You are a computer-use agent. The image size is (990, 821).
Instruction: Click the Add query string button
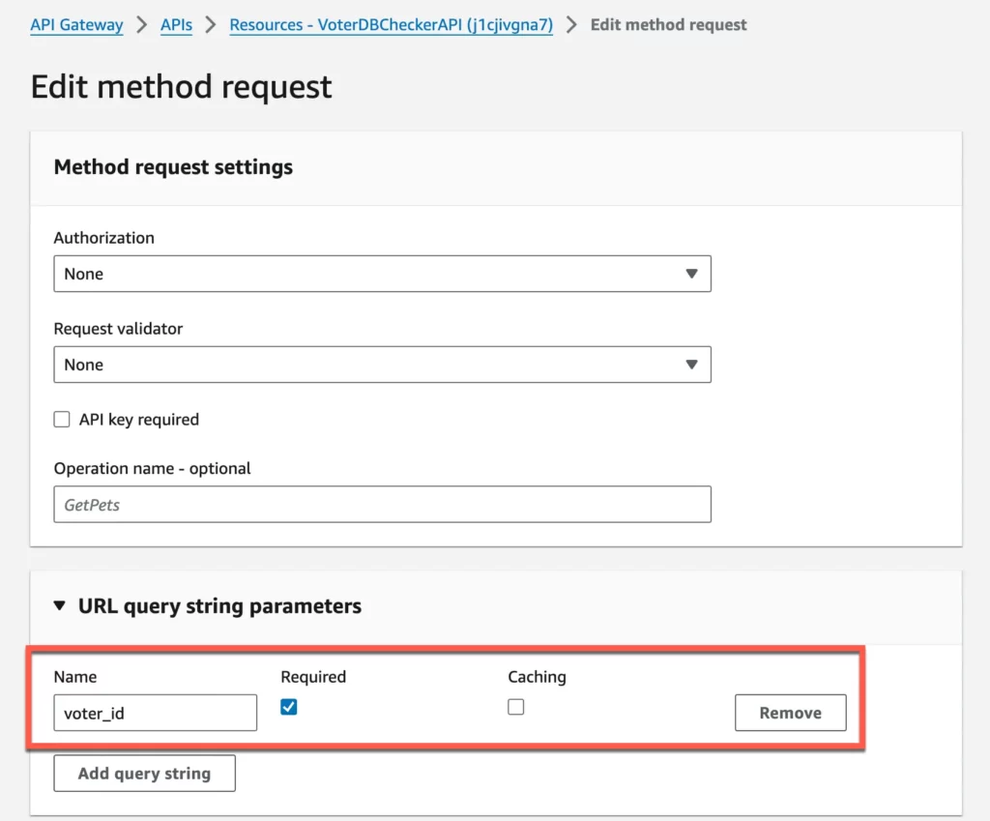pyautogui.click(x=145, y=773)
